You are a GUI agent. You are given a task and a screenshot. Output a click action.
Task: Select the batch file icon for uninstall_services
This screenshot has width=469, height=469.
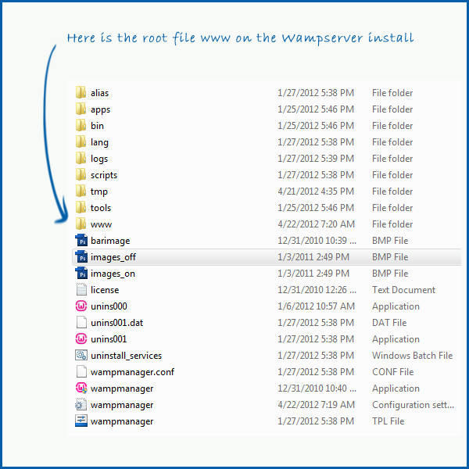[x=81, y=356]
